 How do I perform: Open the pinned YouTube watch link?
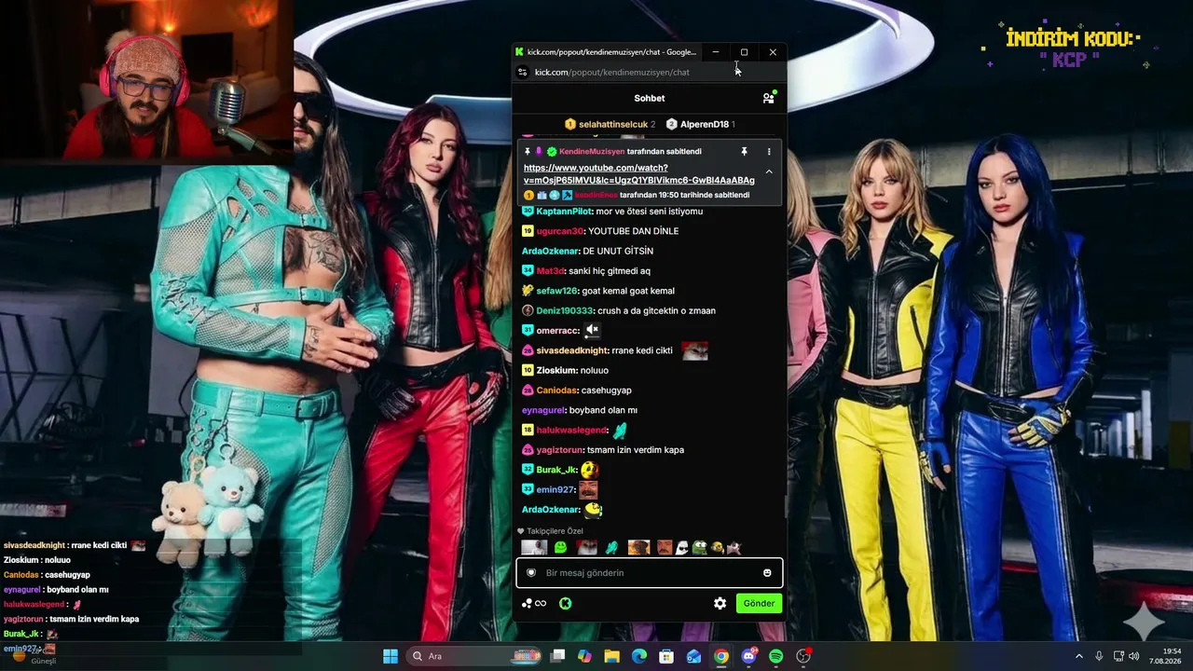pos(639,174)
